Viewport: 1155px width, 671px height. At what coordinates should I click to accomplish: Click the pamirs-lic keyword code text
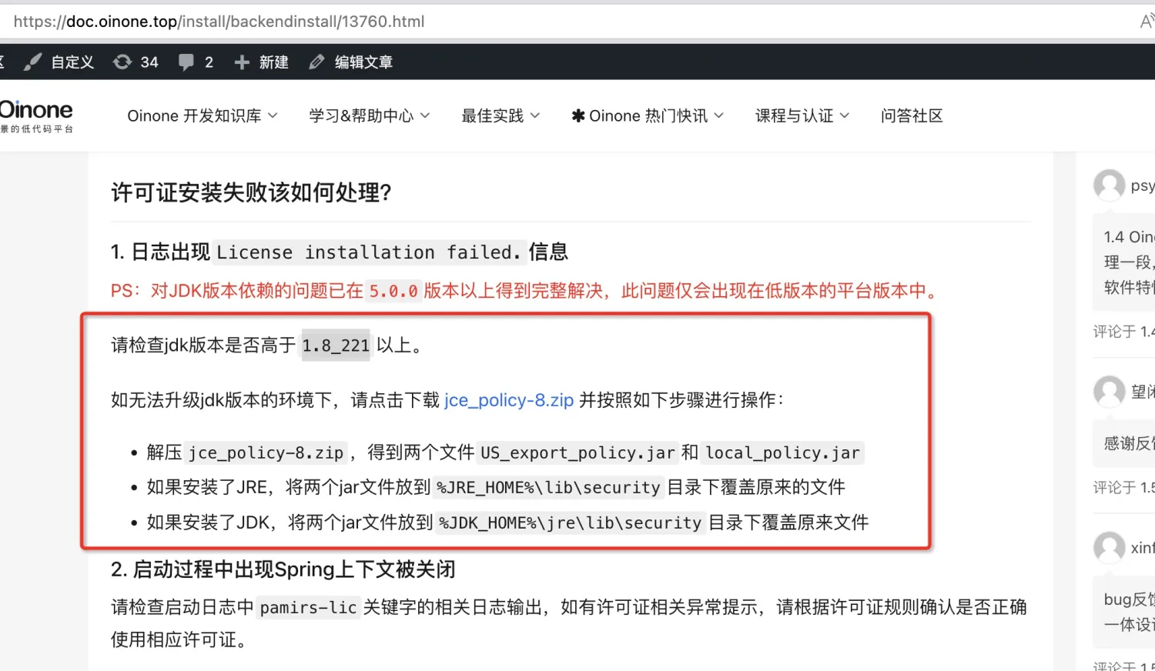pos(308,608)
